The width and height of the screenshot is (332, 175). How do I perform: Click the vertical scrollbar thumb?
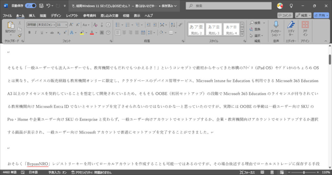coord(330,59)
